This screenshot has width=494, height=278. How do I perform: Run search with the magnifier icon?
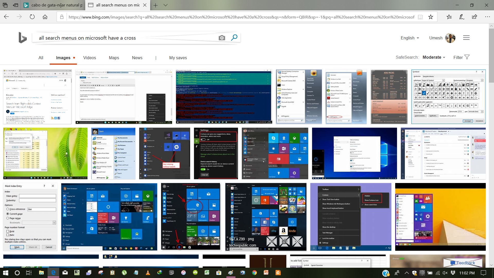234,38
